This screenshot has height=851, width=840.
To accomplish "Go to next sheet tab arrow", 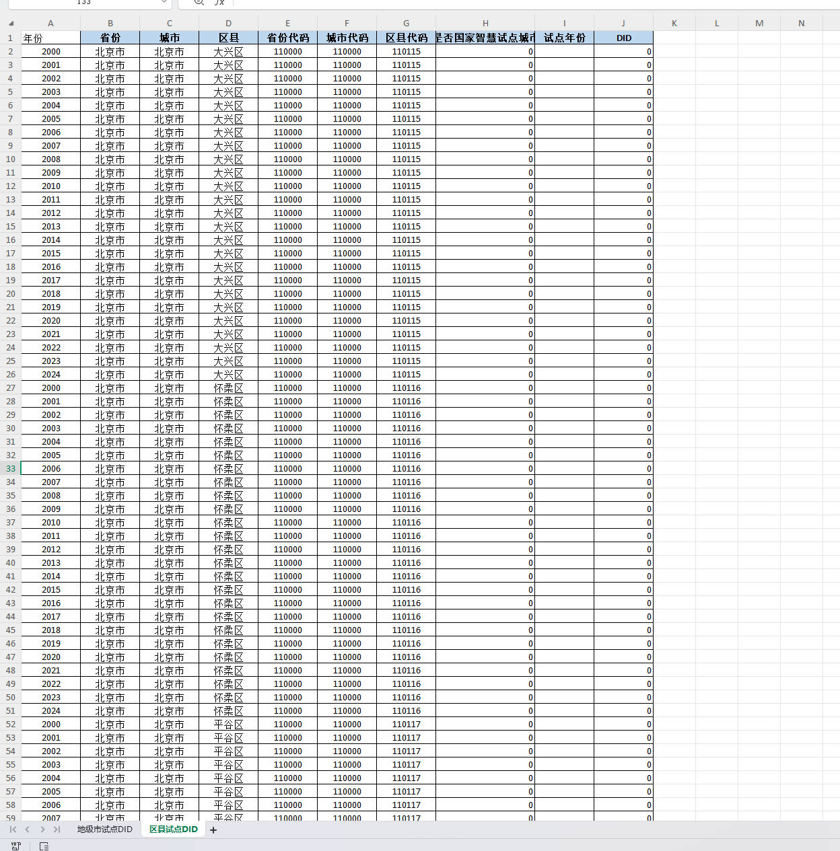I will tap(42, 829).
